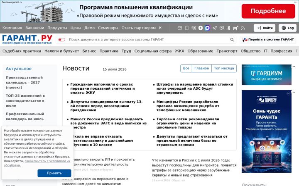Open Вакансии in top menu
The image size is (299, 186).
pyautogui.click(x=35, y=28)
